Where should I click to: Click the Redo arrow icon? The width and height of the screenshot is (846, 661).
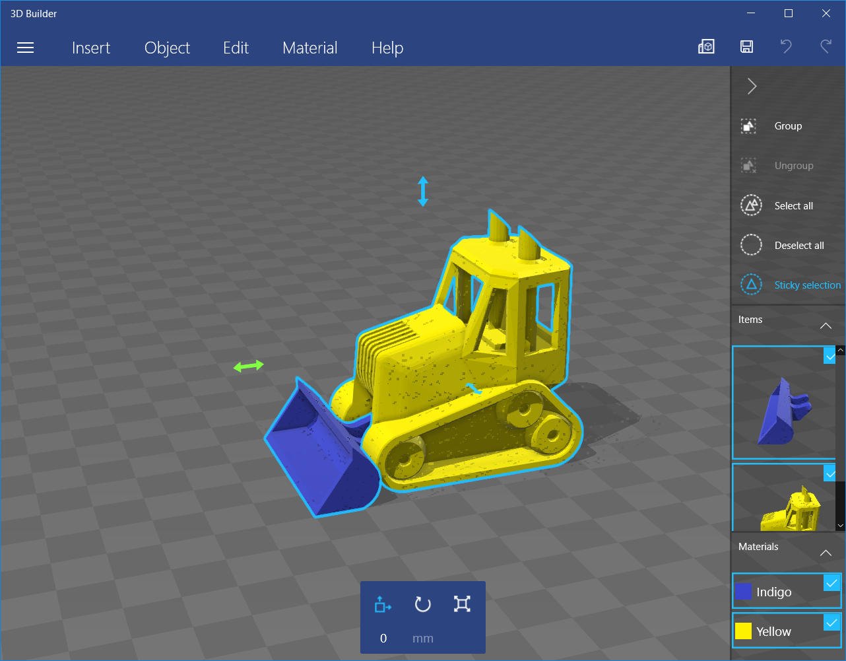[826, 46]
